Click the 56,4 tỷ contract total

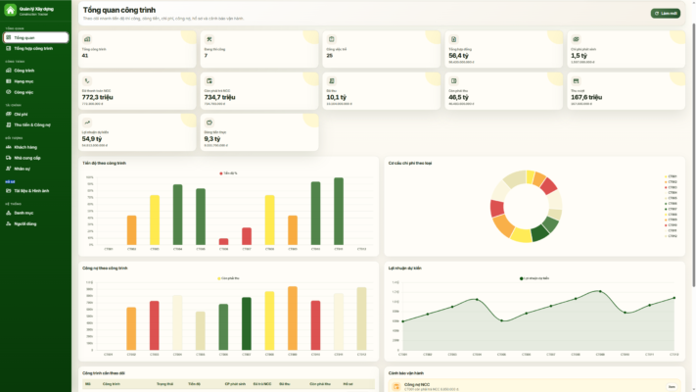pyautogui.click(x=458, y=56)
